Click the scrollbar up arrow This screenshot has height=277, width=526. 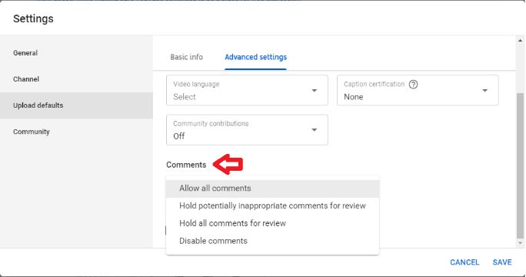[520, 41]
